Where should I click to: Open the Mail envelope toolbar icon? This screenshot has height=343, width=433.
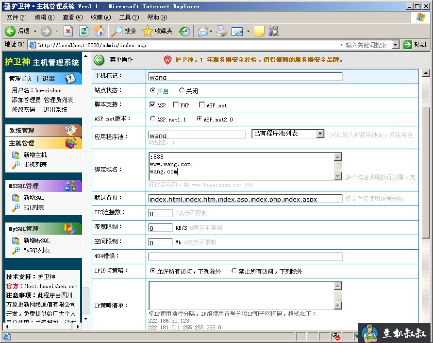tap(203, 31)
